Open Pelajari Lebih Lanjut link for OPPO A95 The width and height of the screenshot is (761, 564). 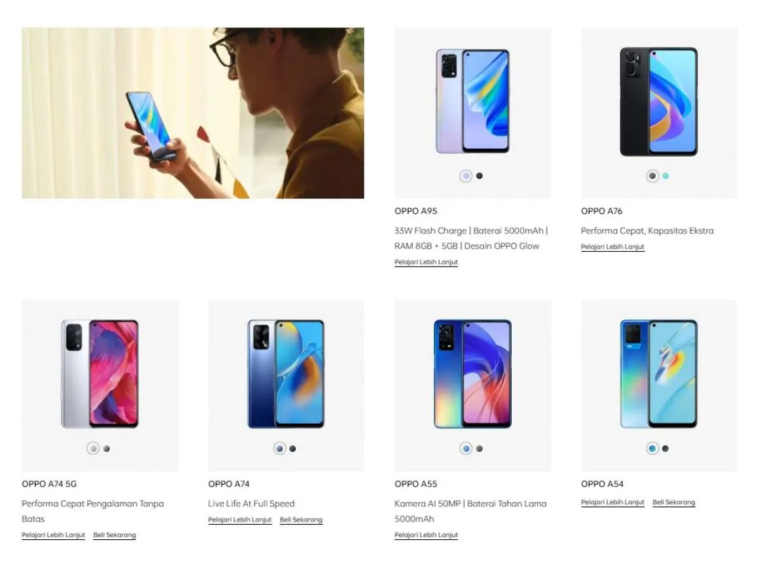(426, 262)
